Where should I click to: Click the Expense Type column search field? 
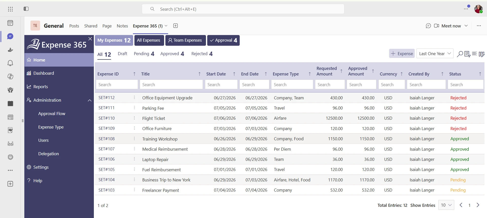coord(292,85)
